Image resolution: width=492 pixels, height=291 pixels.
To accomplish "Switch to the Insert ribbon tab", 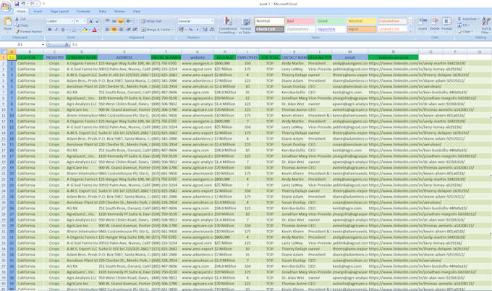I will tap(38, 12).
